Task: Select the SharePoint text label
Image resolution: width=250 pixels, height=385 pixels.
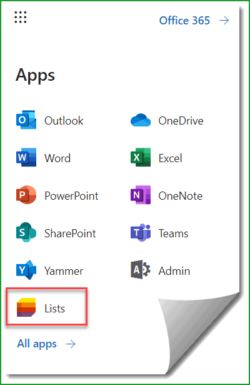Action: [70, 234]
